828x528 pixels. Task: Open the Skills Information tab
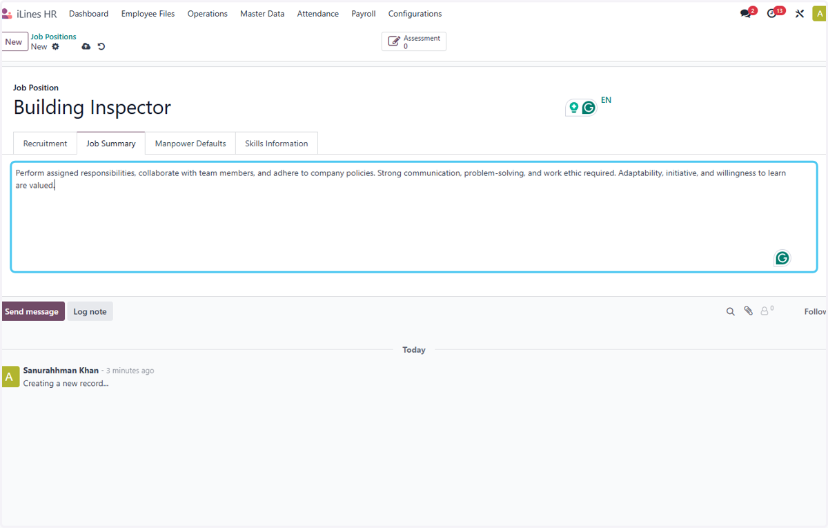coord(277,144)
